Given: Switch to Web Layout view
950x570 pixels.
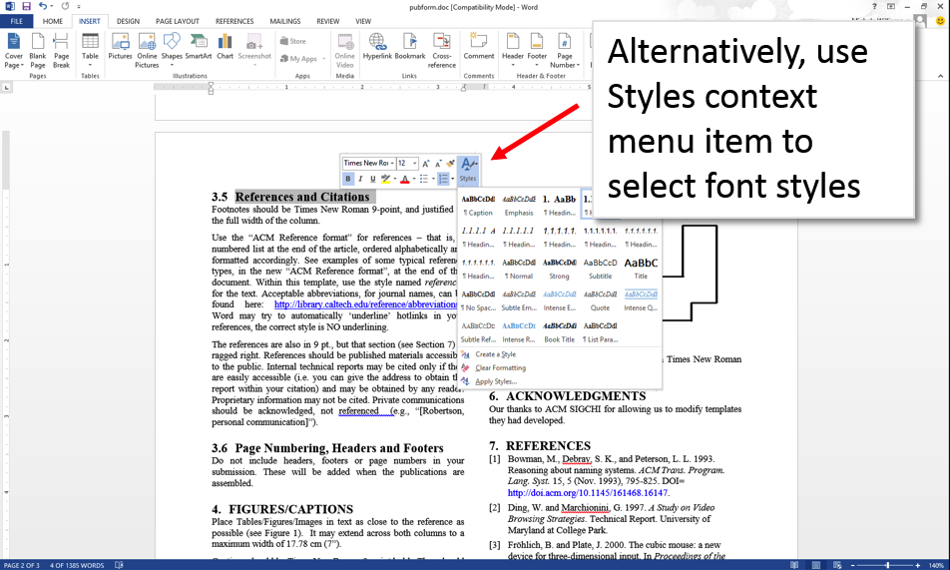Looking at the screenshot, I should pyautogui.click(x=837, y=565).
